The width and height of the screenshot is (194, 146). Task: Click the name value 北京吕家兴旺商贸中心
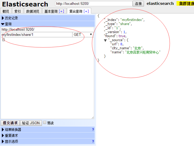pyautogui.click(x=143, y=52)
